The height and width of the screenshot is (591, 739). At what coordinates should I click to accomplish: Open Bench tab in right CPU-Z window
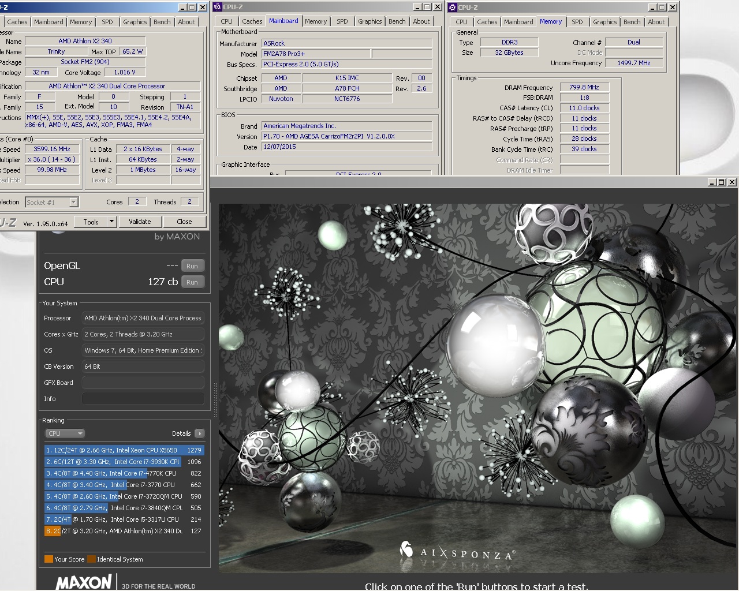(x=632, y=22)
